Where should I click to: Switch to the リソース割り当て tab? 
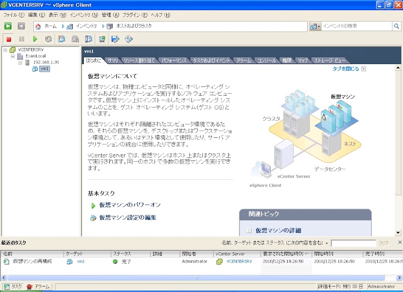(139, 60)
